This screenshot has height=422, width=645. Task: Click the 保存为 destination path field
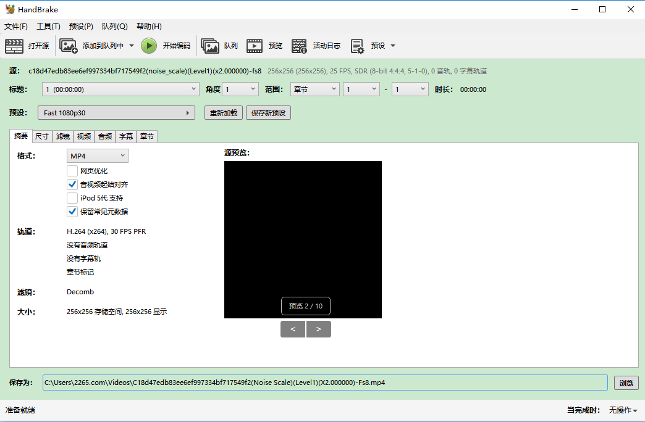click(x=324, y=383)
